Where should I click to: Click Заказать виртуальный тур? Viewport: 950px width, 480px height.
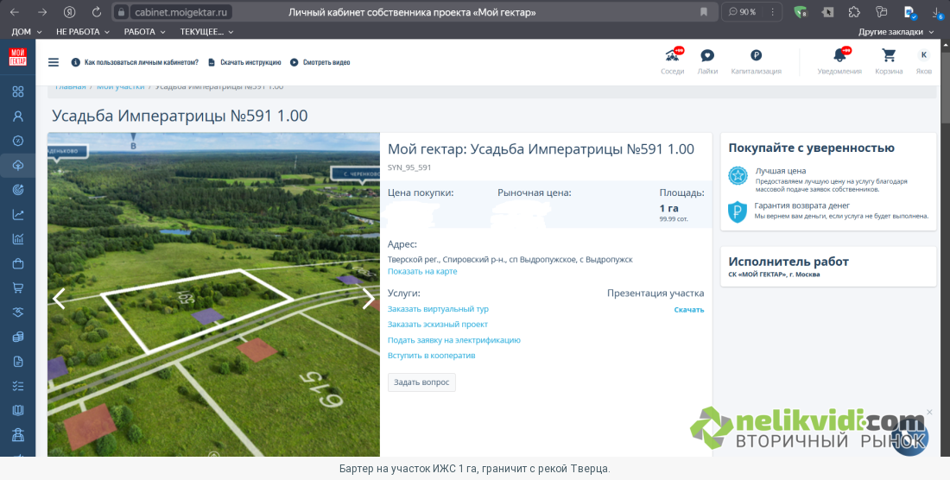[438, 309]
